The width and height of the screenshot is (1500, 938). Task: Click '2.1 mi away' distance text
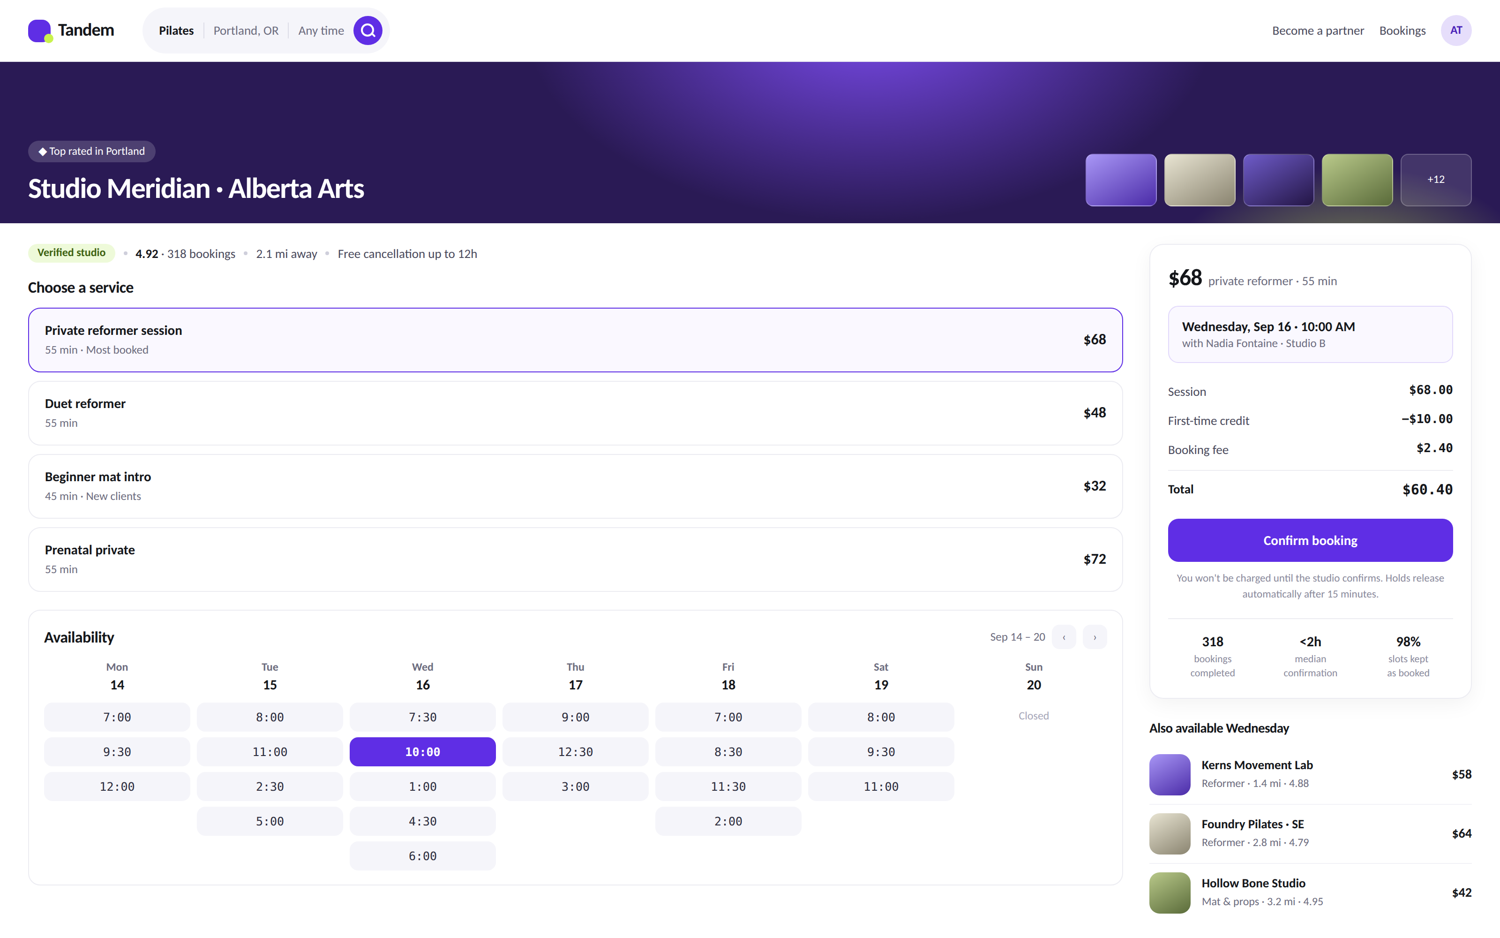tap(286, 254)
